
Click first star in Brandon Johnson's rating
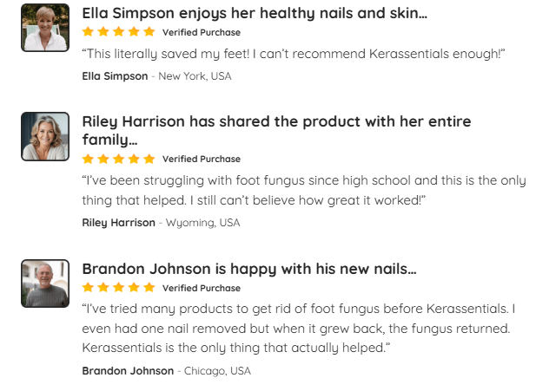pyautogui.click(x=88, y=288)
